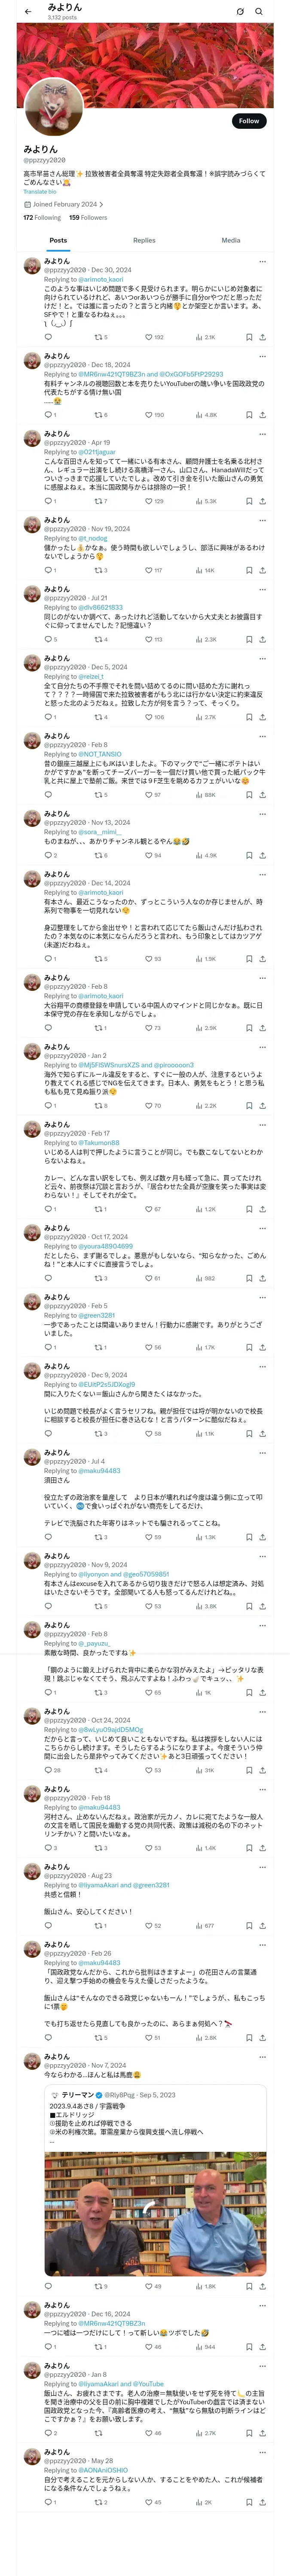Image resolution: width=290 pixels, height=2576 pixels.
Task: Open the more menu on the Dec 14, 2024 post
Action: pos(262,874)
